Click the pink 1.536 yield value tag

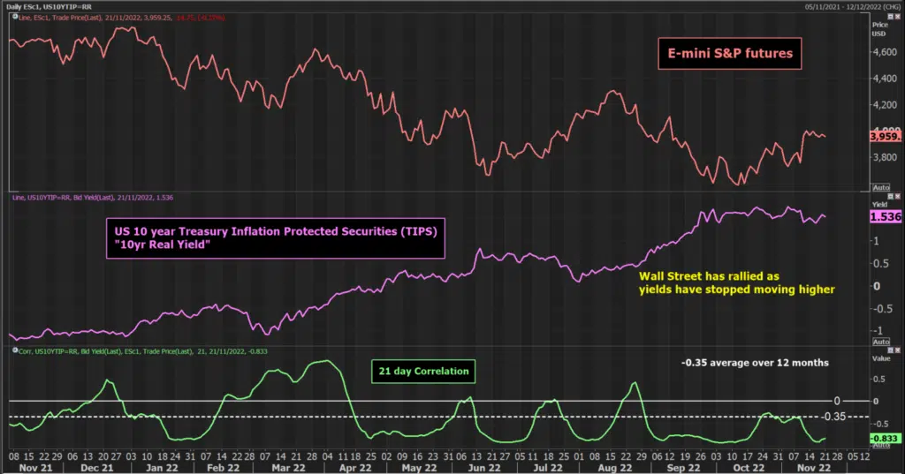tap(886, 217)
